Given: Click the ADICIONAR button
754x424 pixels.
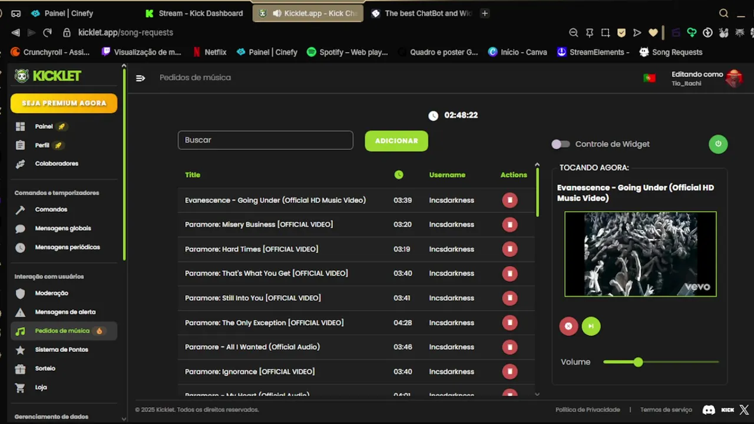Looking at the screenshot, I should pos(396,141).
